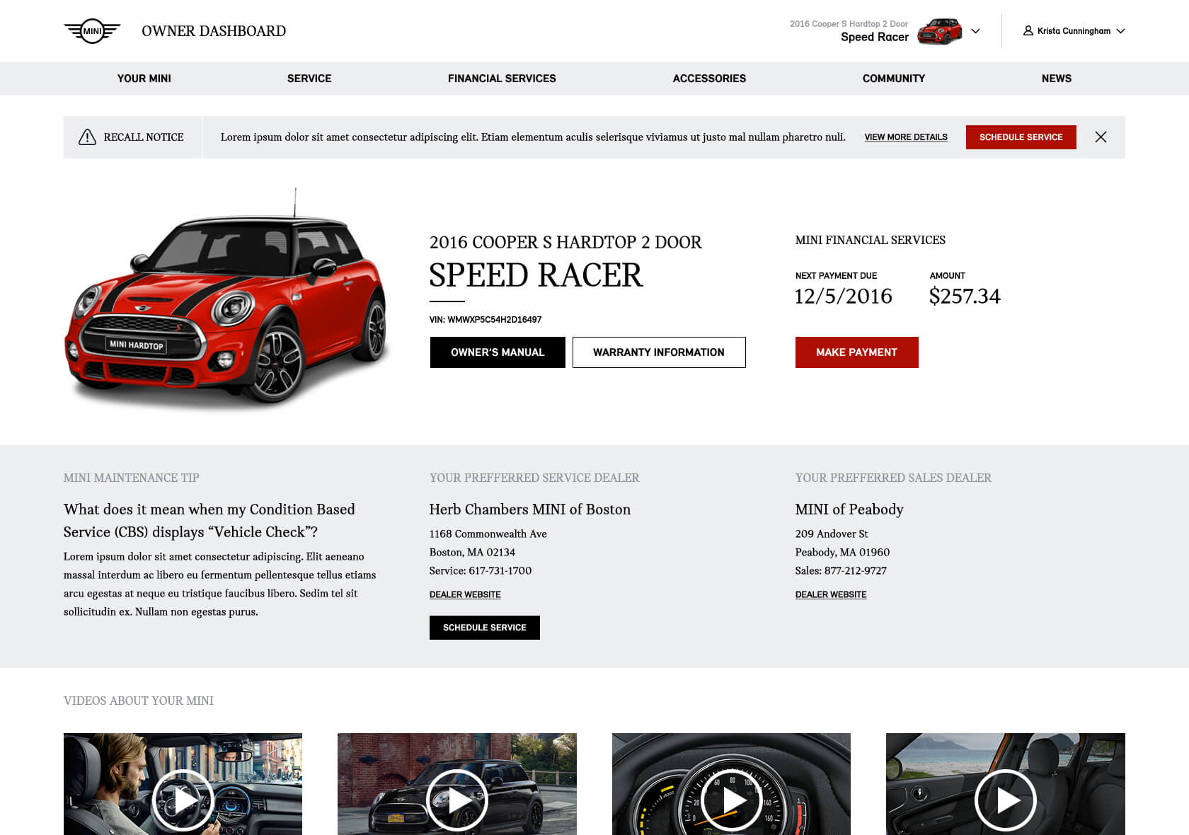Click the MINI winged logo
1189x835 pixels.
click(92, 31)
